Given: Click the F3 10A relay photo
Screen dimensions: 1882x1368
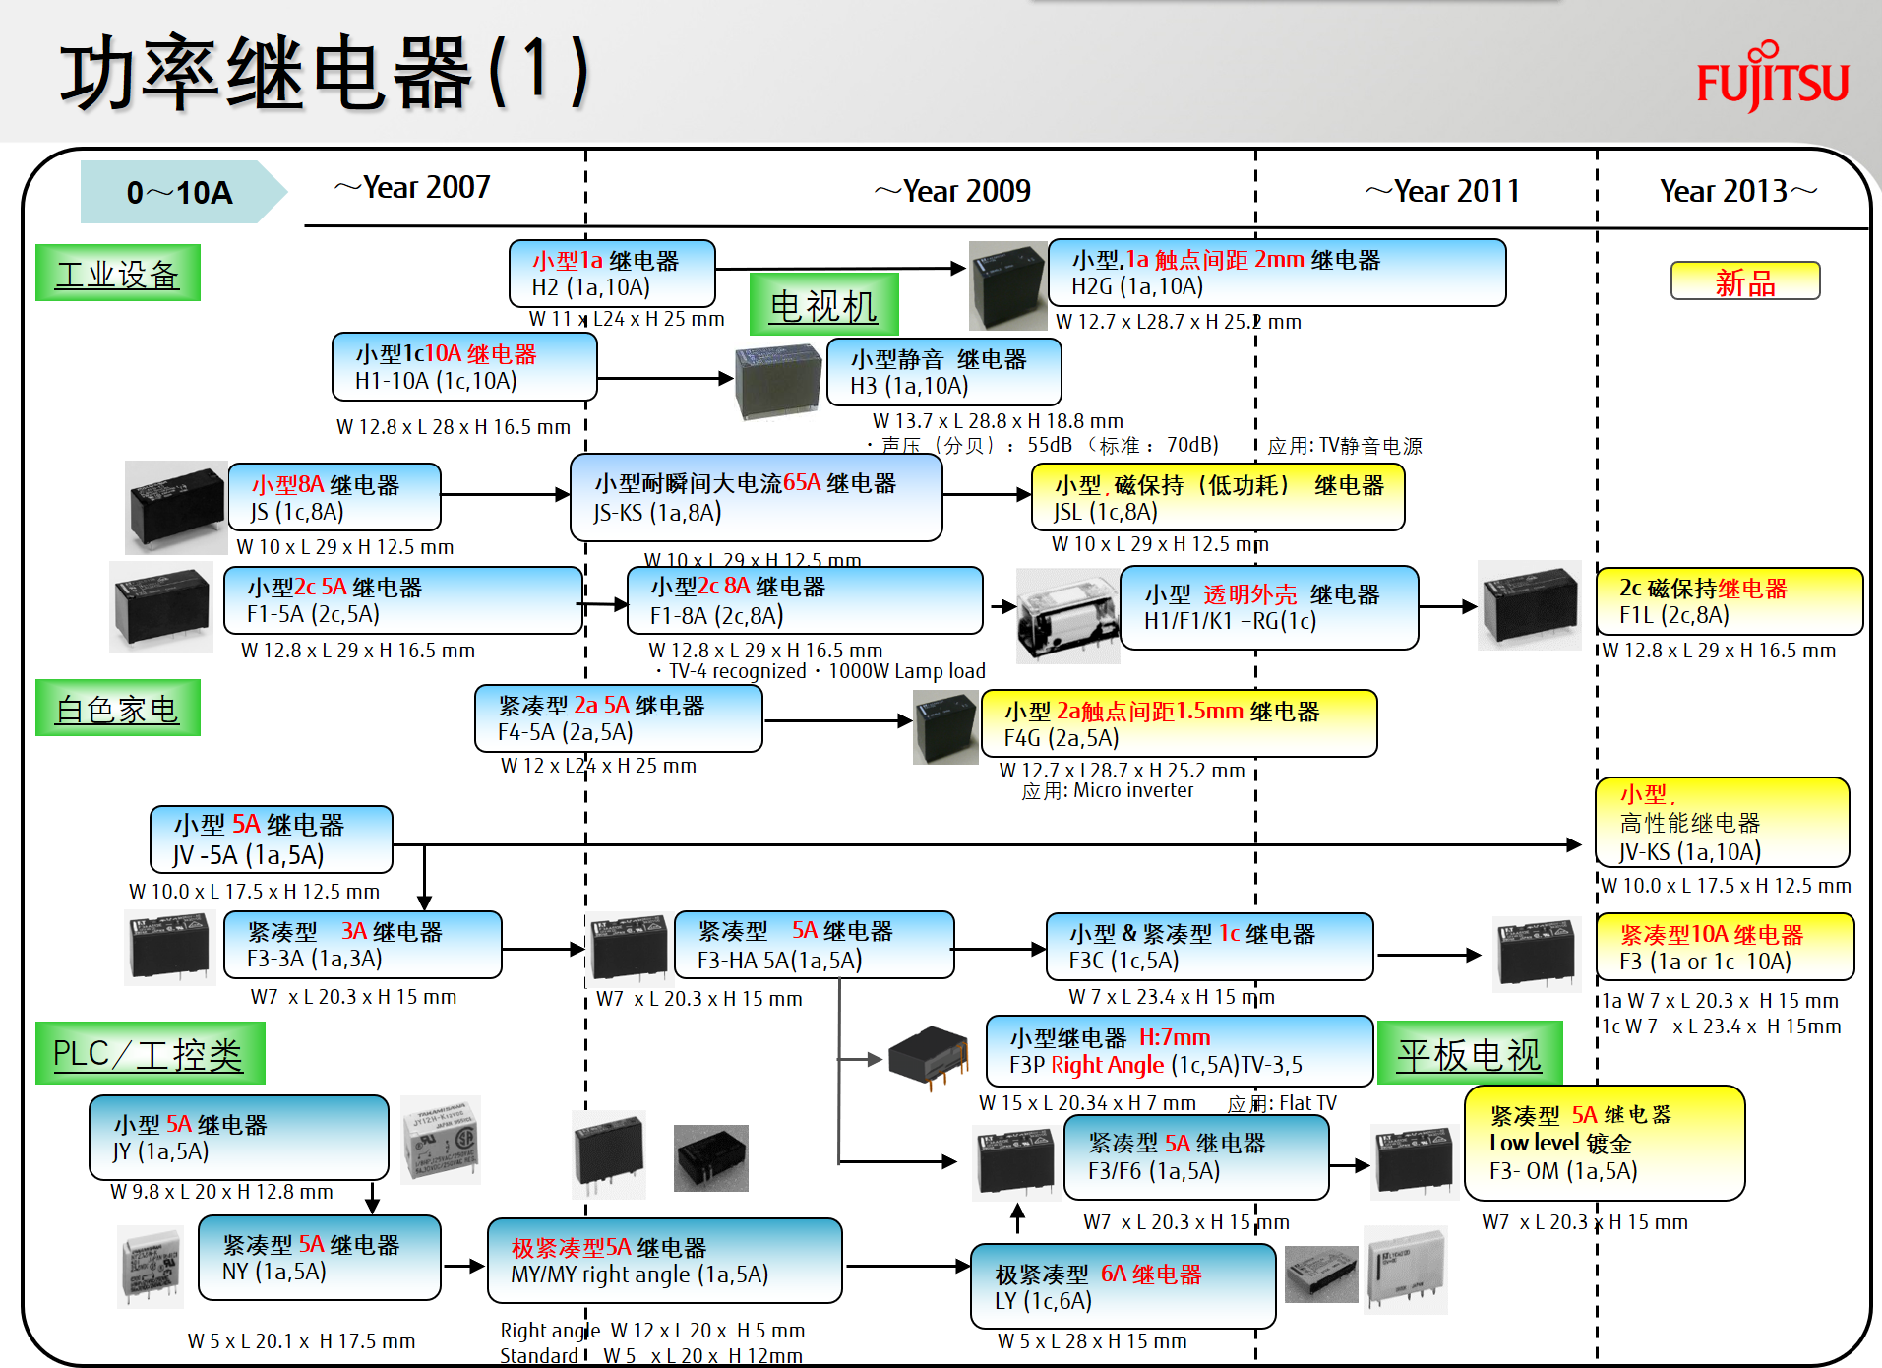Looking at the screenshot, I should tap(1538, 953).
